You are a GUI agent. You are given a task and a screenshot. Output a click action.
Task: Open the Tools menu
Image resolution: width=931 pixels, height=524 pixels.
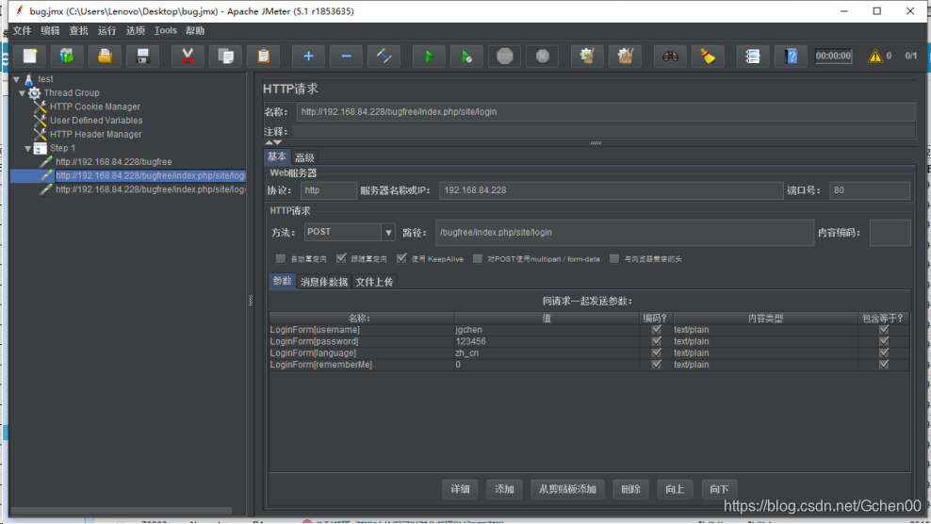[x=166, y=30]
